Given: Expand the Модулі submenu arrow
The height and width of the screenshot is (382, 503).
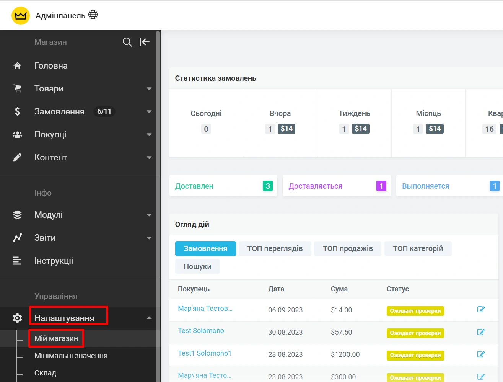Looking at the screenshot, I should click(x=149, y=215).
